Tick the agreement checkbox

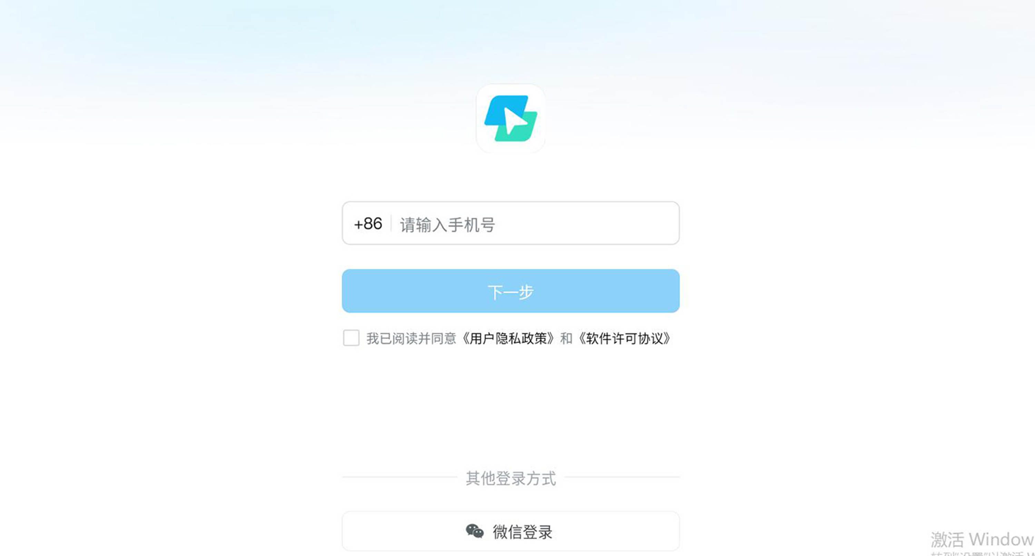pos(351,338)
